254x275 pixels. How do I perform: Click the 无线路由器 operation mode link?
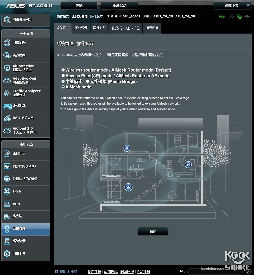click(80, 16)
